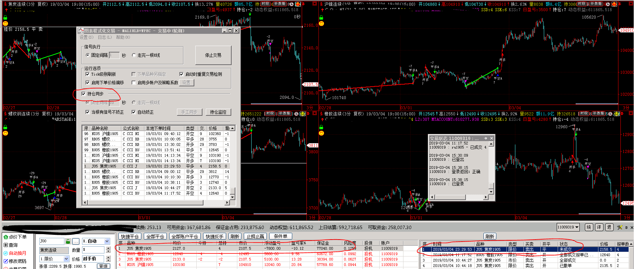
Task: Click the smiley face in nickel chart
Action: tap(321, 23)
